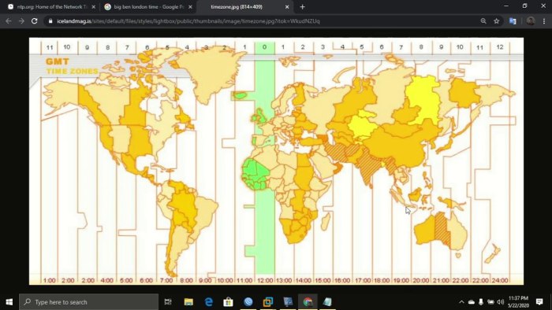Open the OneDrive cloud tray icon
This screenshot has width=552, height=310.
coord(472,302)
